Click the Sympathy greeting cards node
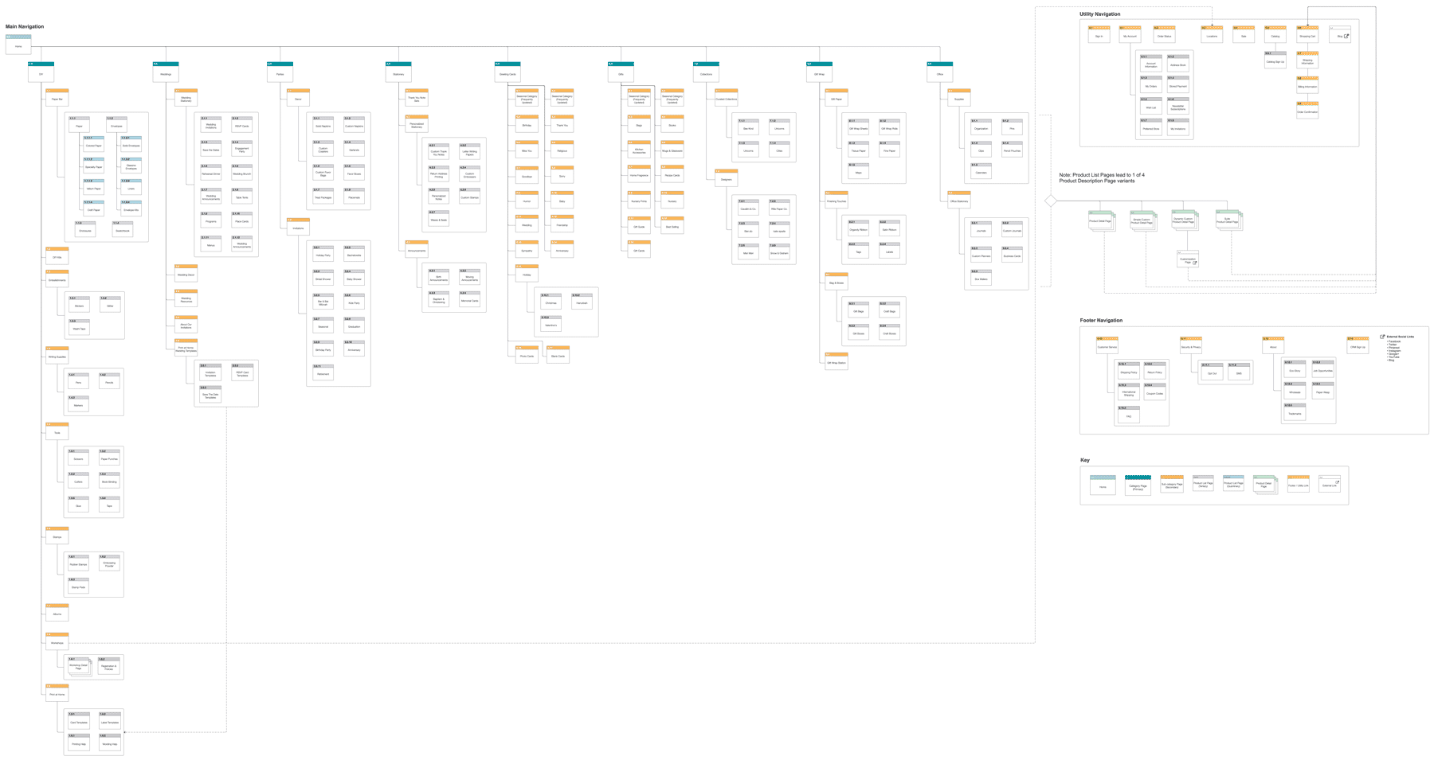1434x760 pixels. click(x=527, y=249)
